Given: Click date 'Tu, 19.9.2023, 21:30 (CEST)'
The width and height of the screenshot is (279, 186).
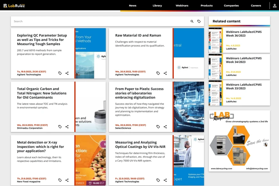Looking at the screenshot, I should [x=32, y=71].
